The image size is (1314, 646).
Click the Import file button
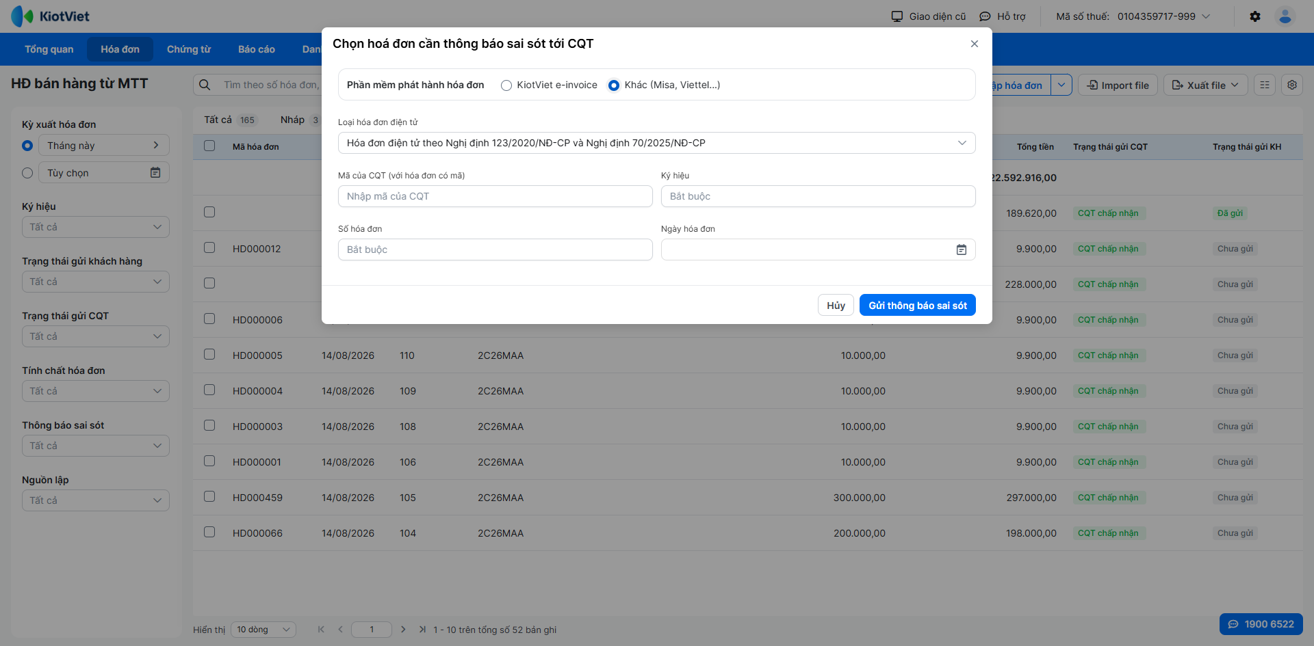[1118, 85]
